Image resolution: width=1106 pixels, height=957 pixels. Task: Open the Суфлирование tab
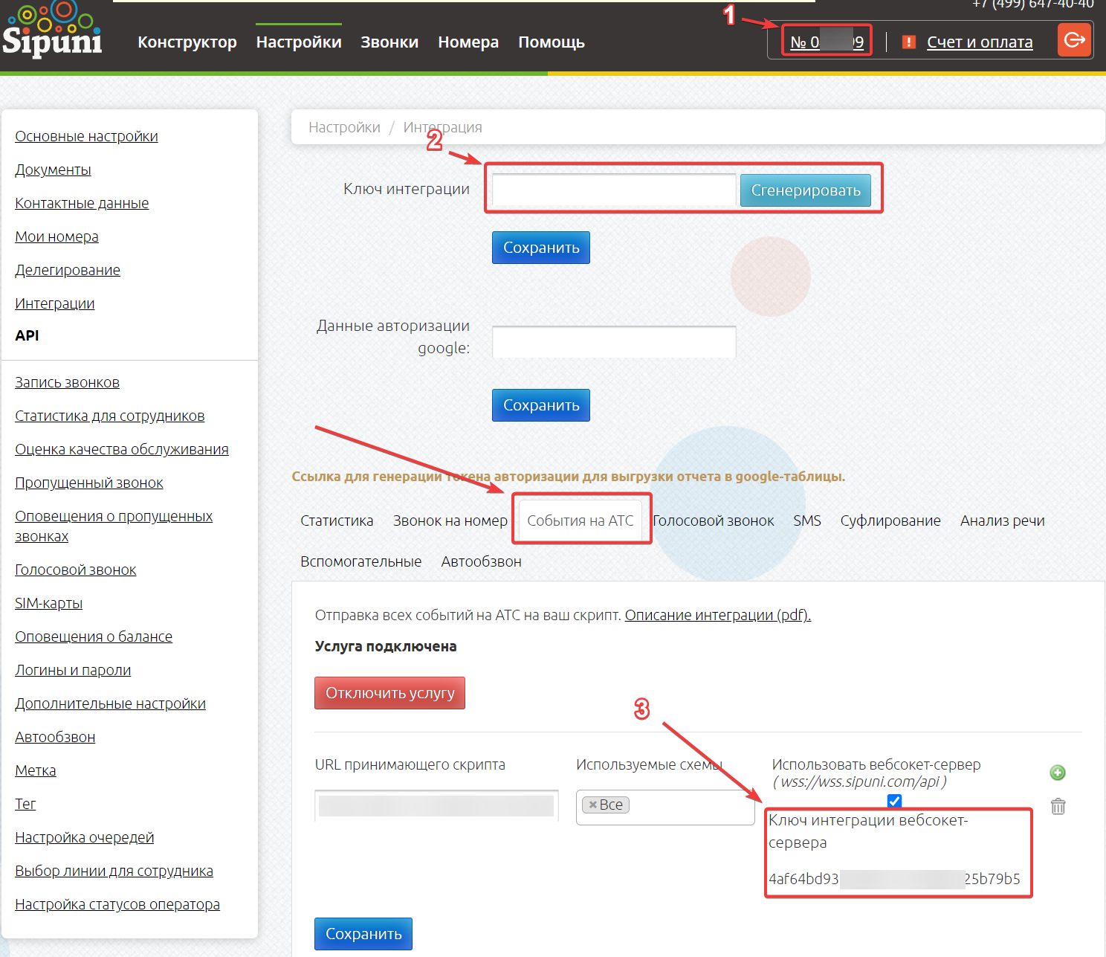[890, 521]
